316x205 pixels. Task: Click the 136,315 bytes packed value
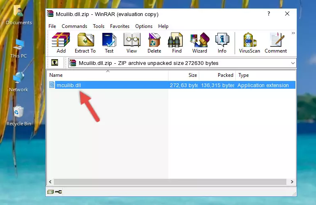pyautogui.click(x=218, y=85)
